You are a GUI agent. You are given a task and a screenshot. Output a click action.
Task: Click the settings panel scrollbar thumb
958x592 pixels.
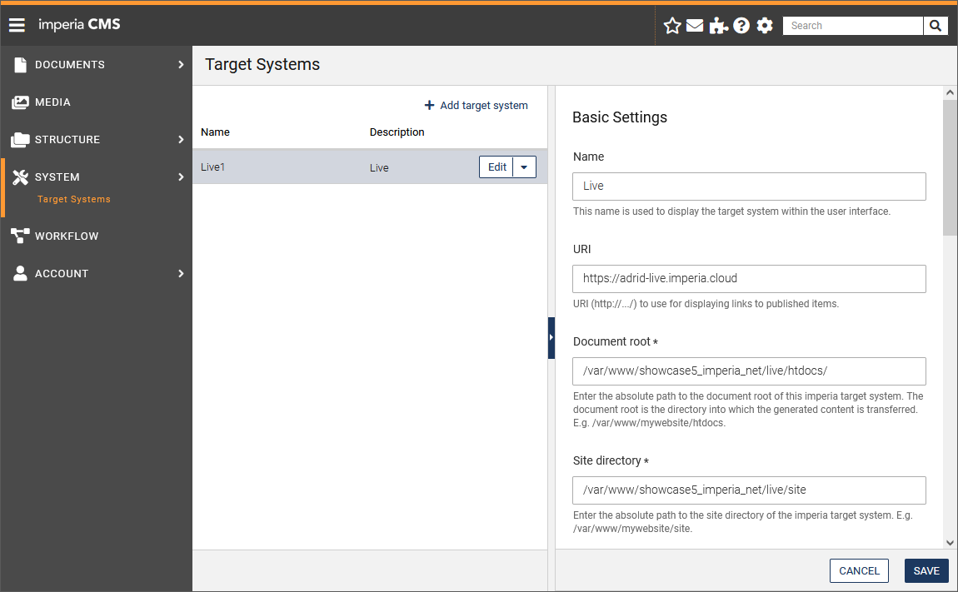950,167
